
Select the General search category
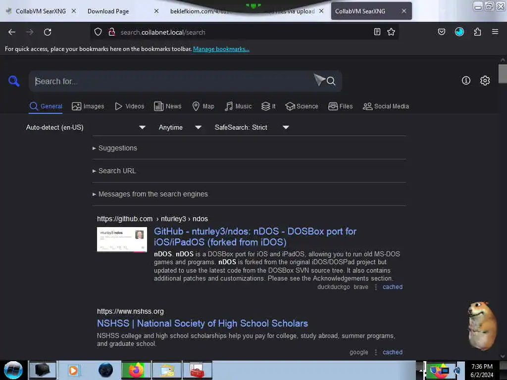pyautogui.click(x=46, y=106)
